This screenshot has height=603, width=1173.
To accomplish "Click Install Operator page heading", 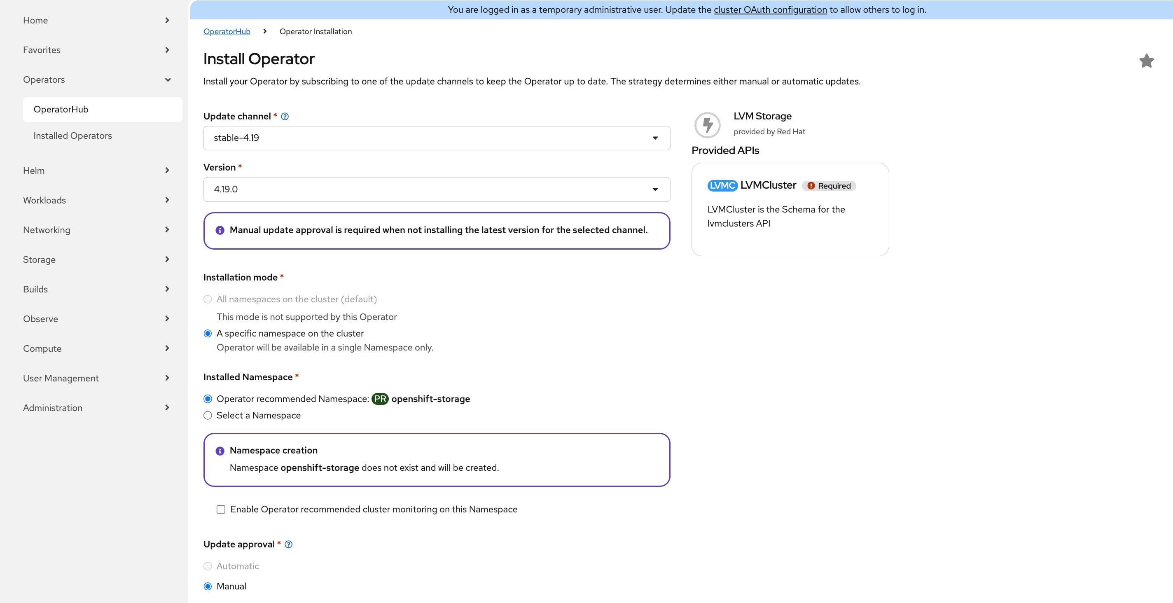I will pyautogui.click(x=259, y=59).
